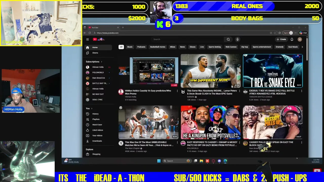
Task: Show more category chips with right arrow
Action: coord(302,47)
